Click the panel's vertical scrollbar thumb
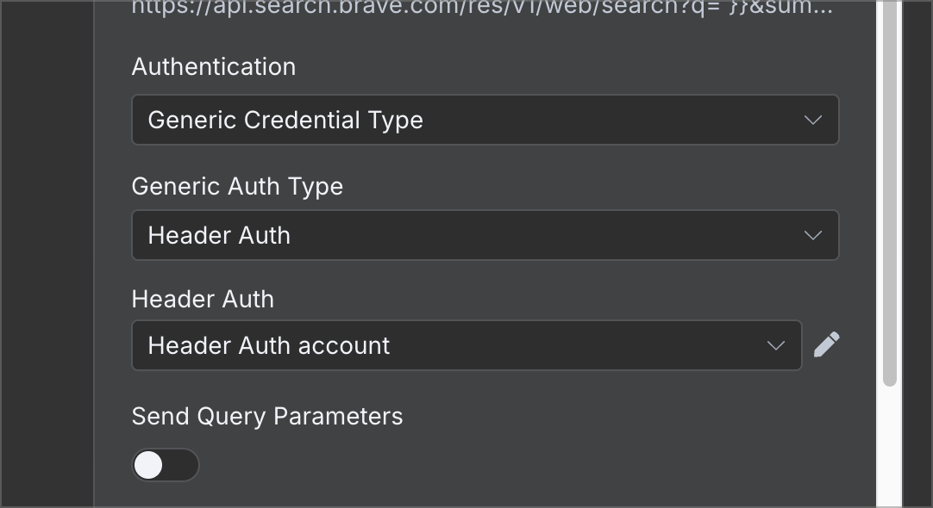Viewport: 933px width, 508px height. [x=890, y=193]
